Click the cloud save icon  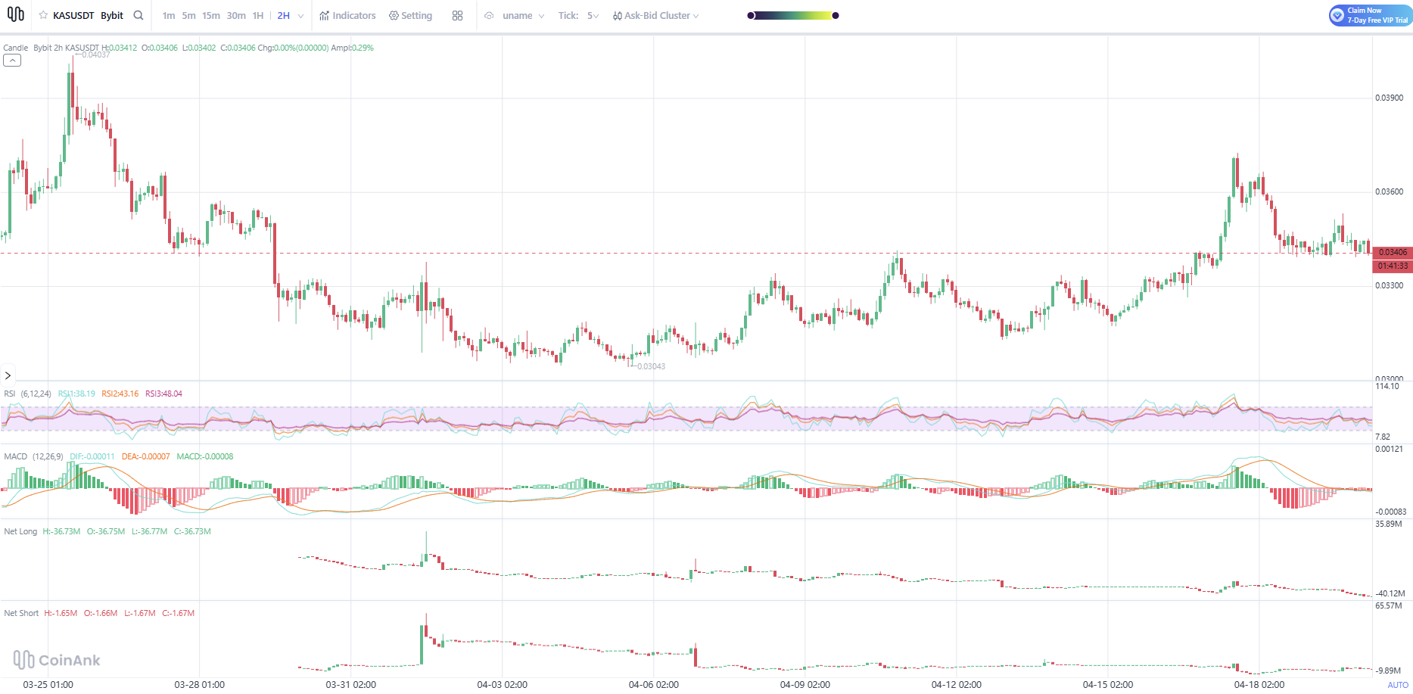(489, 15)
